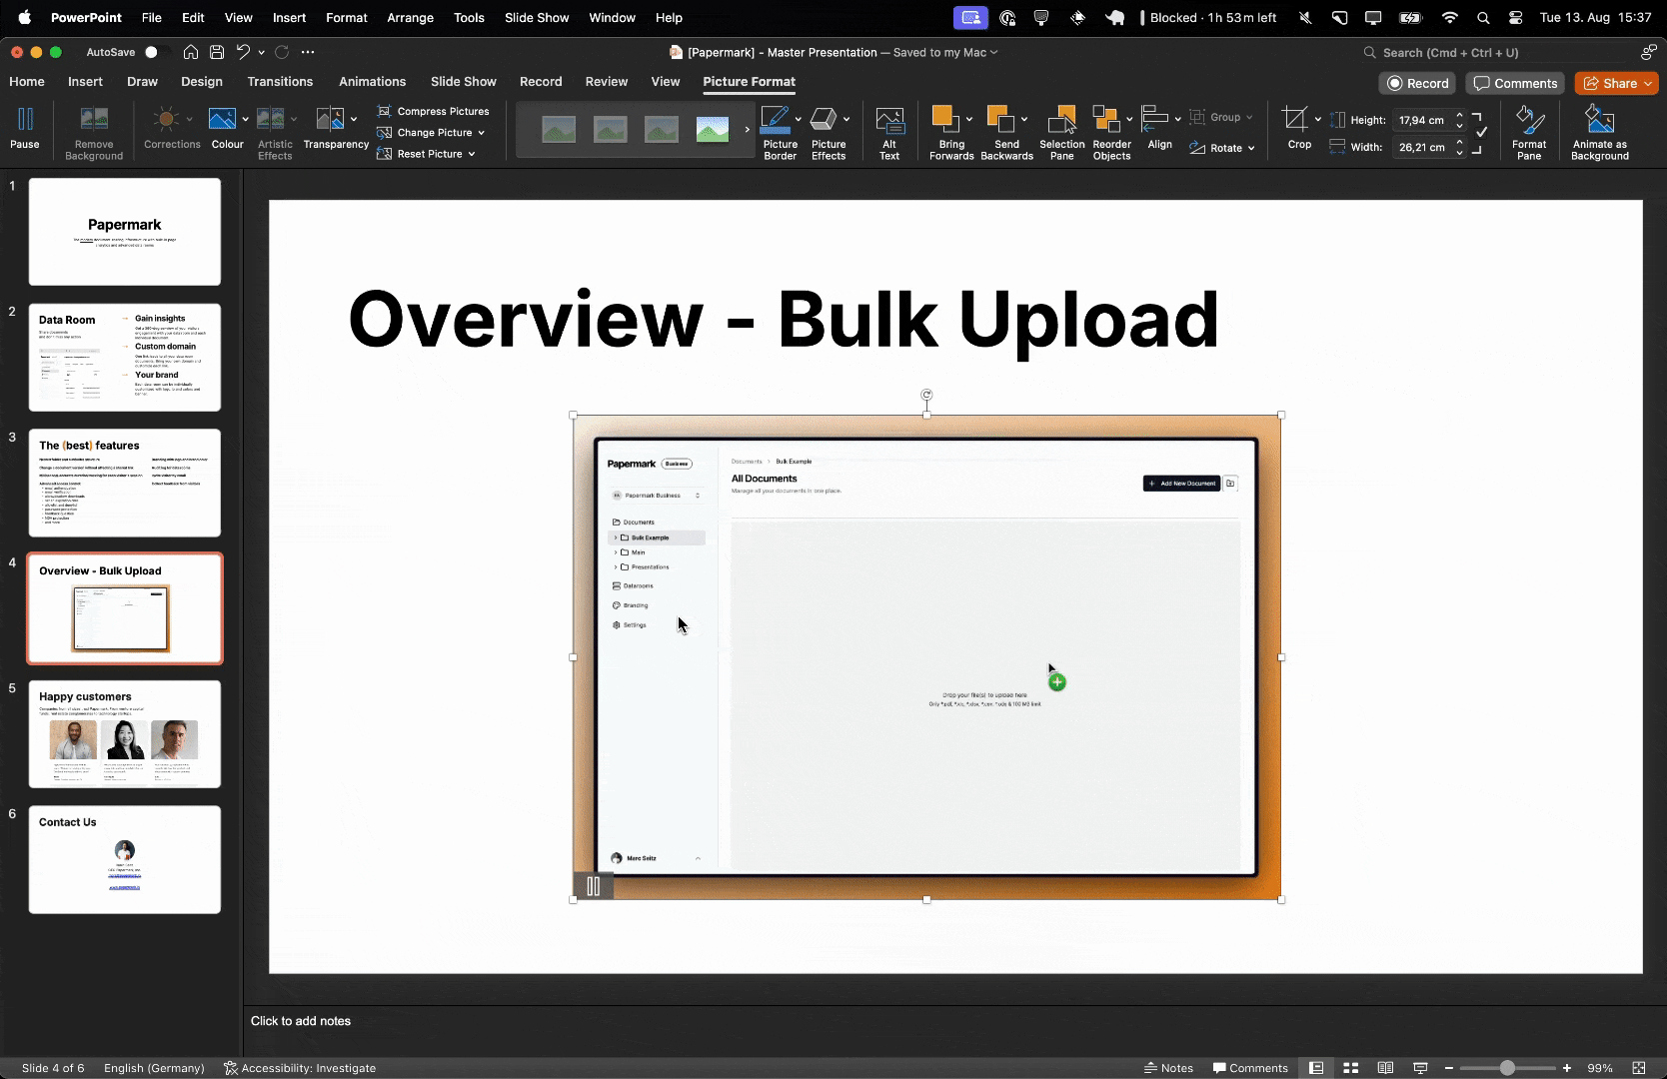Click to add notes area

(x=301, y=1021)
